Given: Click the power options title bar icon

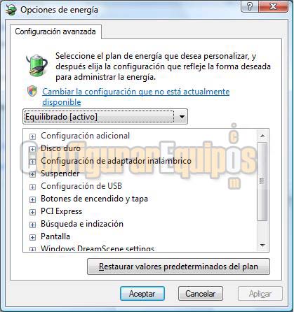Looking at the screenshot, I should (x=11, y=10).
